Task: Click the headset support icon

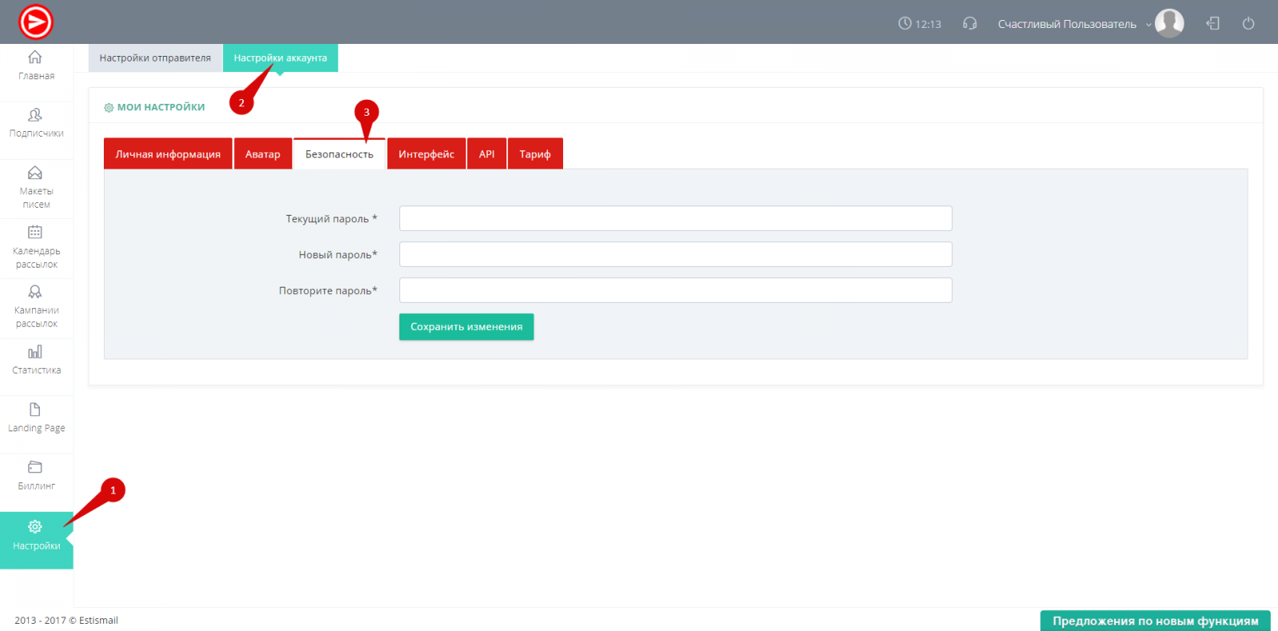Action: pos(970,23)
